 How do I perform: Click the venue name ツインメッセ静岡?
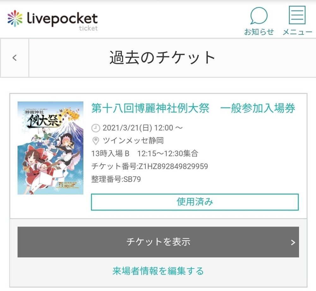(133, 141)
